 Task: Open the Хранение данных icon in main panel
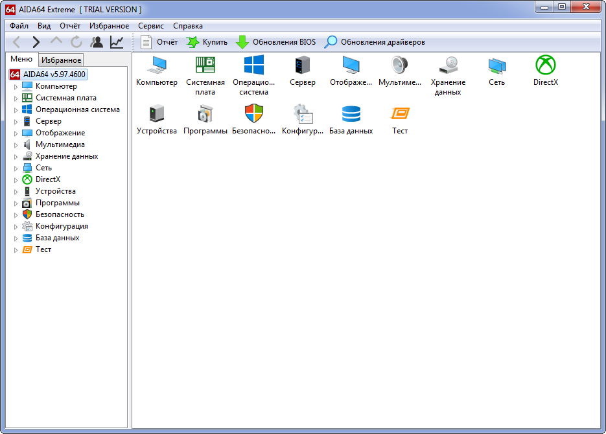point(448,65)
